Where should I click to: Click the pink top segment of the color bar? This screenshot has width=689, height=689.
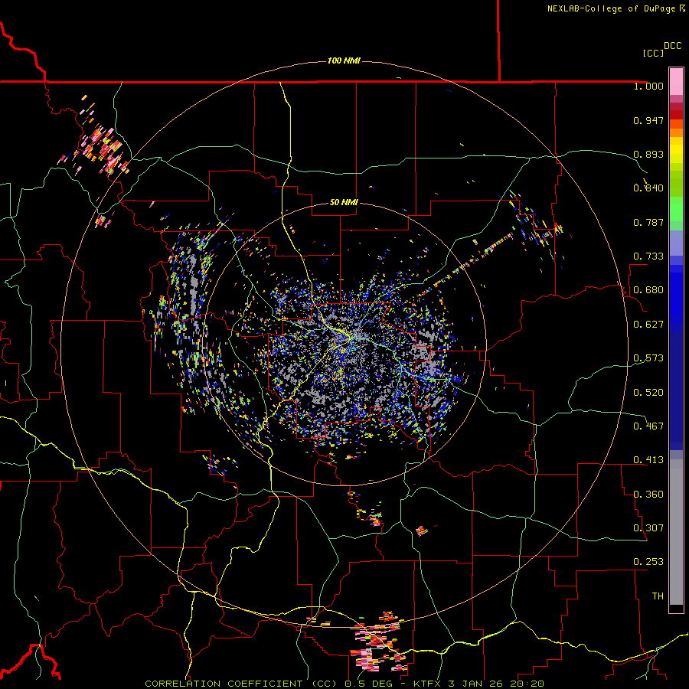tap(676, 81)
